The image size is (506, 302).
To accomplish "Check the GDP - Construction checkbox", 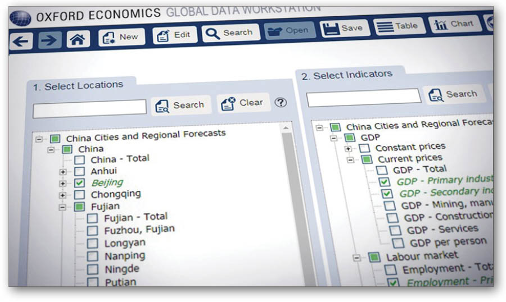I will point(392,218).
